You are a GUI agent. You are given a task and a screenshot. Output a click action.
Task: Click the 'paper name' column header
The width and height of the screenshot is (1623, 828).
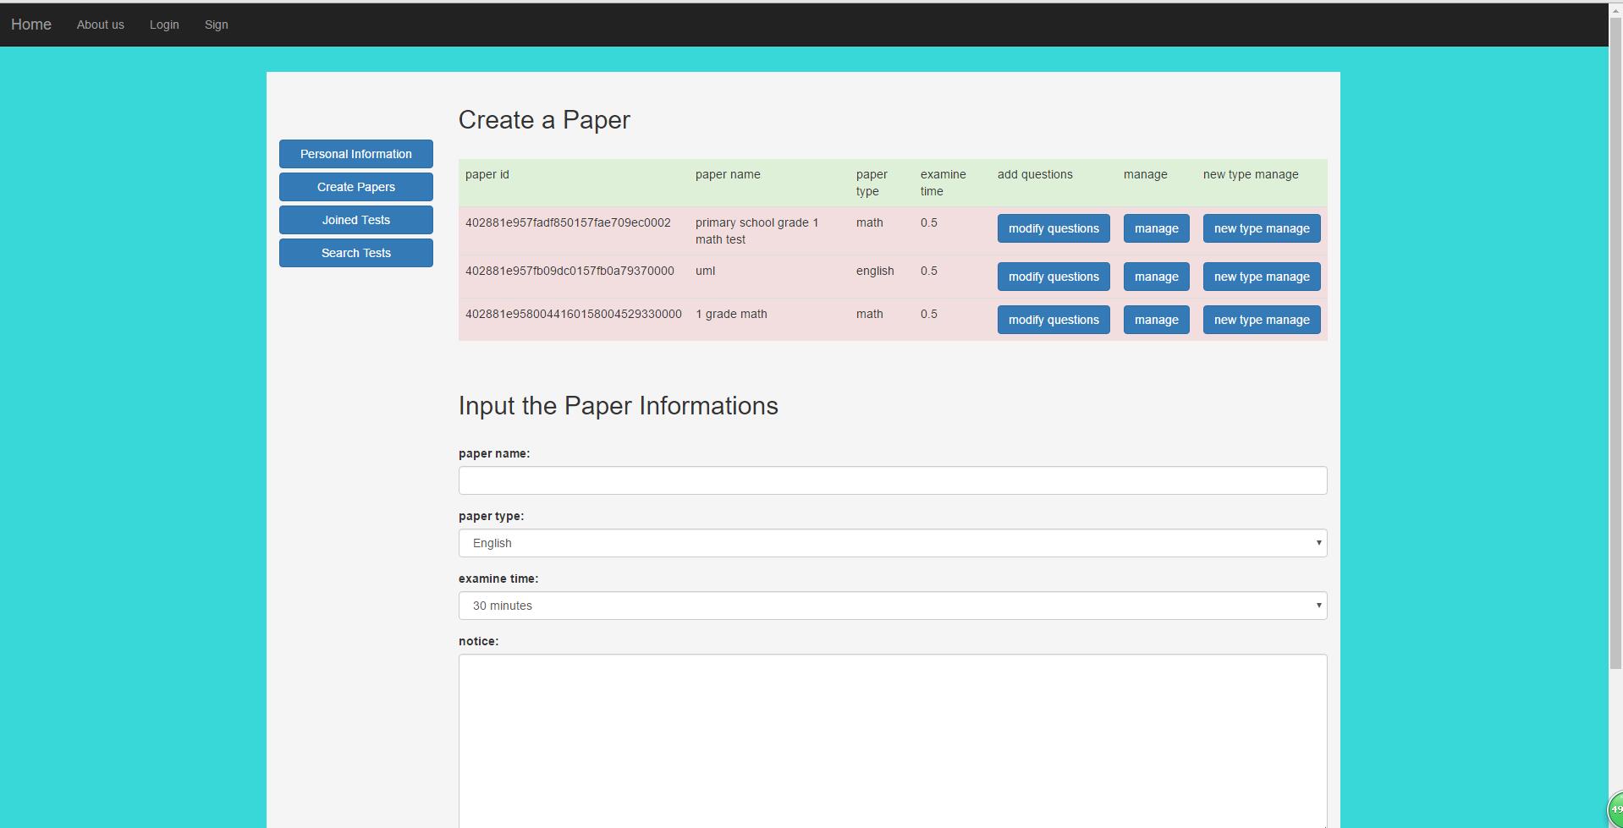point(728,174)
